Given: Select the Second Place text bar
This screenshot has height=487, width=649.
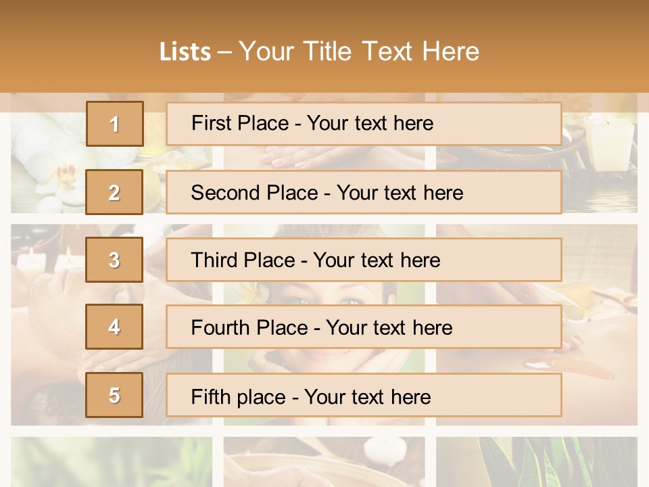Looking at the screenshot, I should tap(364, 192).
